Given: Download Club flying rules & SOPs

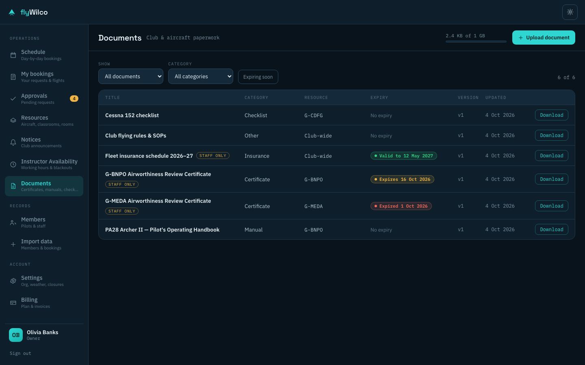Looking at the screenshot, I should [x=551, y=135].
